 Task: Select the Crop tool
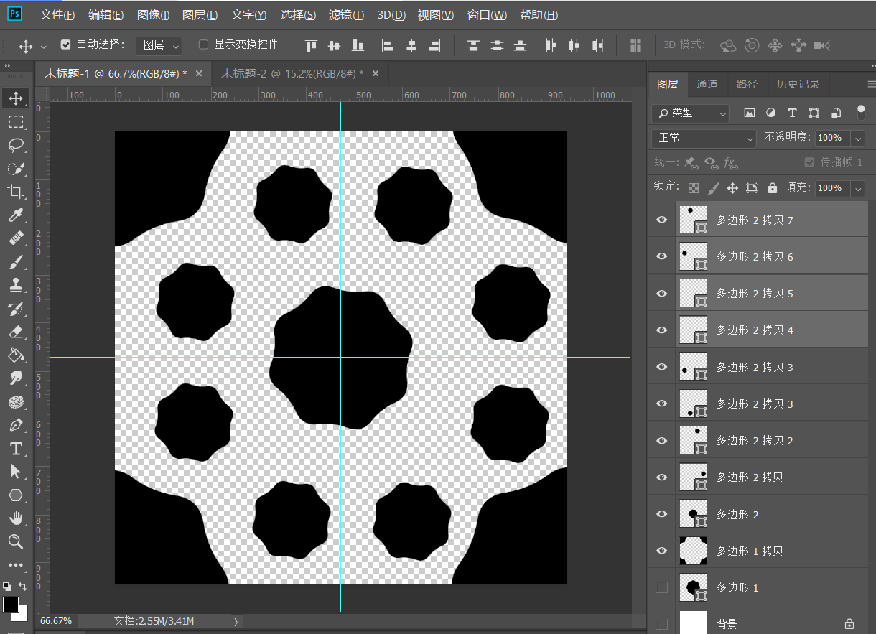[16, 192]
